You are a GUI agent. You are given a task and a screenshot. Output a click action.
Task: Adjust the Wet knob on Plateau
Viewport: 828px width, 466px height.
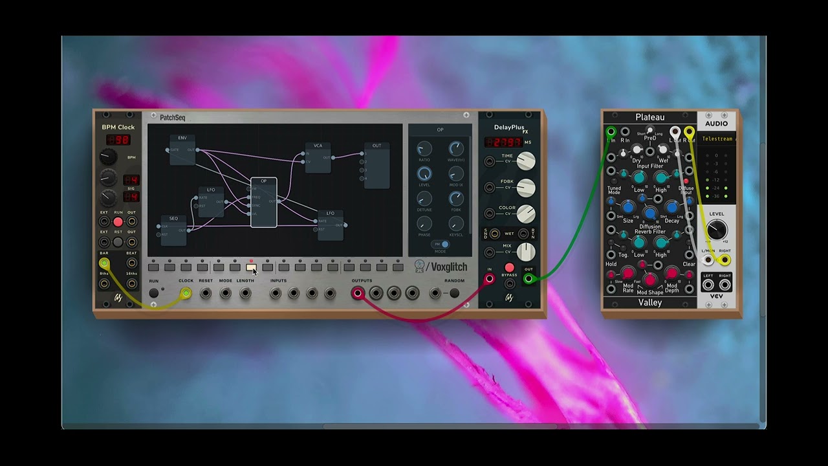[663, 150]
